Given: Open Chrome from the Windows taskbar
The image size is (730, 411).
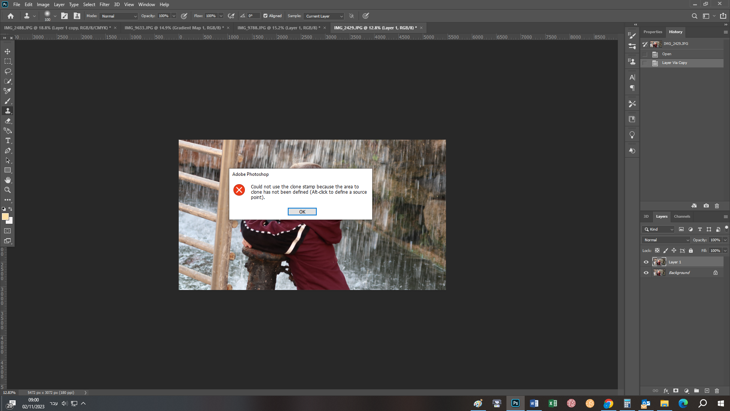Looking at the screenshot, I should coord(608,403).
